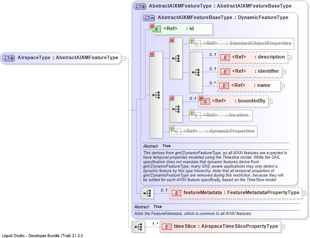Click green plus on location element
This screenshot has height=238, width=310.
pyautogui.click(x=191, y=112)
